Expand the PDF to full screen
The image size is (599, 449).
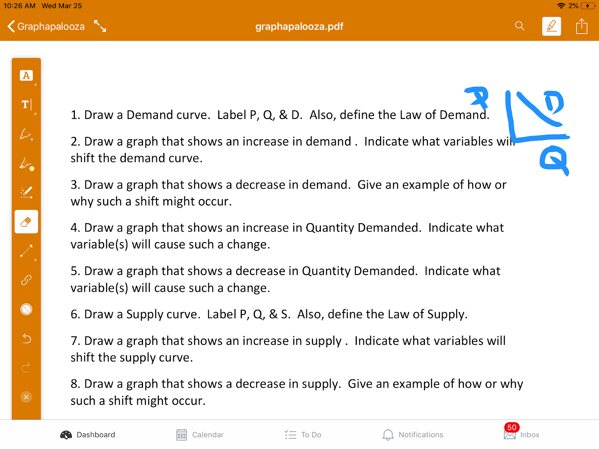click(100, 26)
